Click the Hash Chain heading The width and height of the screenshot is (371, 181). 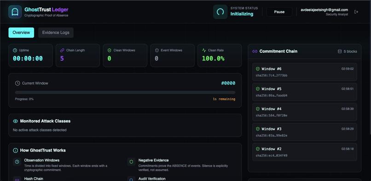pos(34,179)
